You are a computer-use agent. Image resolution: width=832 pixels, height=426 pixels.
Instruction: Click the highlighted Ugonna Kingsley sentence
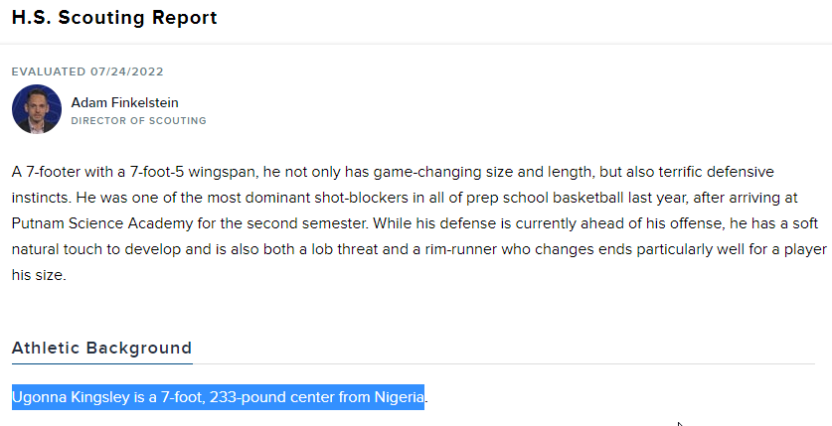(x=218, y=397)
